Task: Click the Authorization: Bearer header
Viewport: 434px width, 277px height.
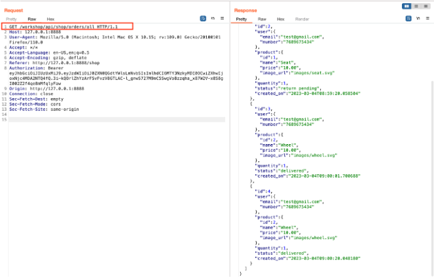Action: (36, 68)
